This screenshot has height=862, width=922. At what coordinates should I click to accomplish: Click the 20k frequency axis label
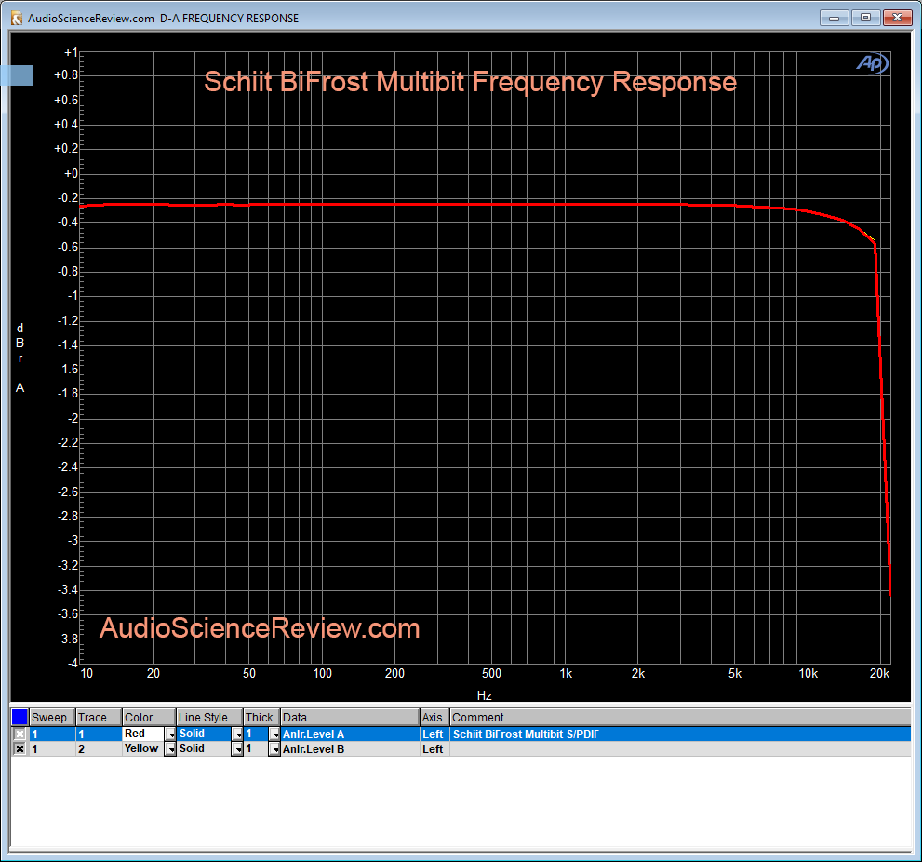click(879, 673)
